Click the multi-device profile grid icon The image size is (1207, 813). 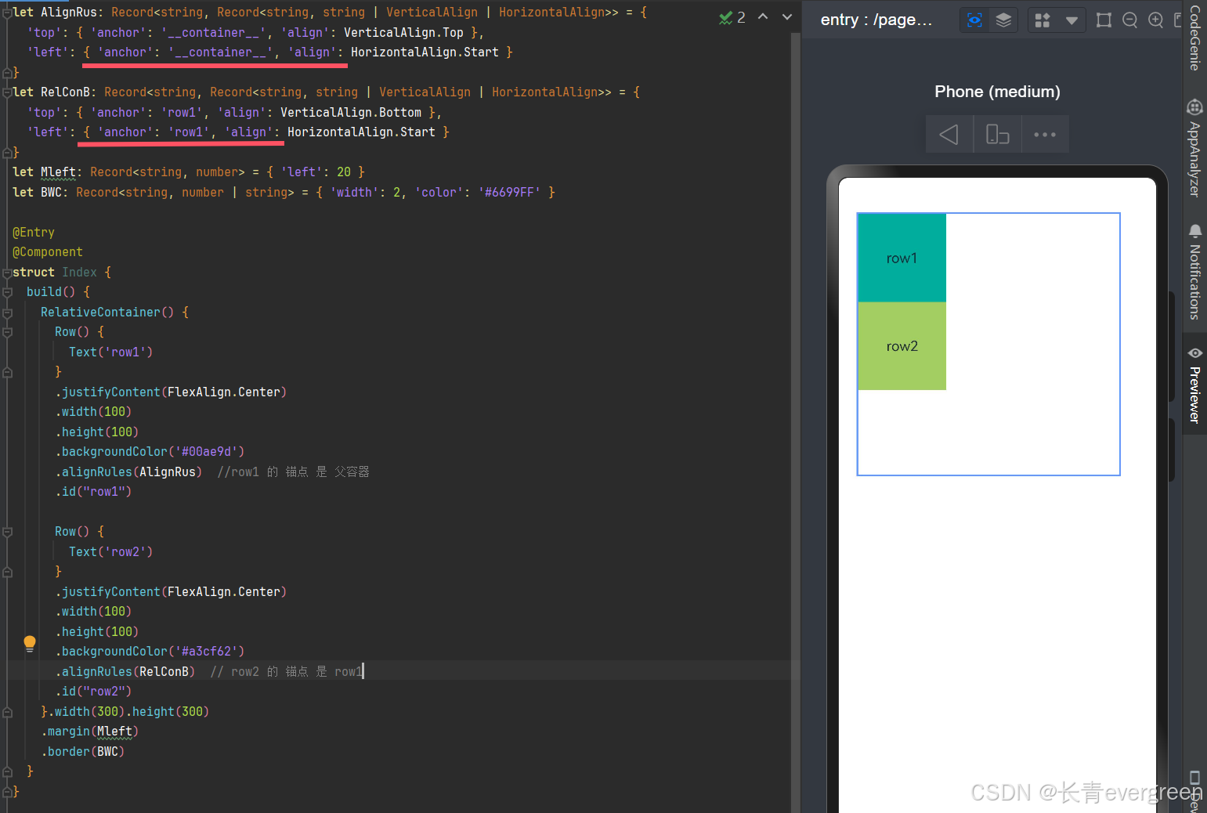click(x=1043, y=20)
